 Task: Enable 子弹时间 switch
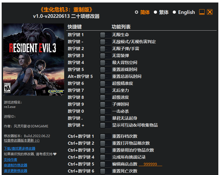105,104
